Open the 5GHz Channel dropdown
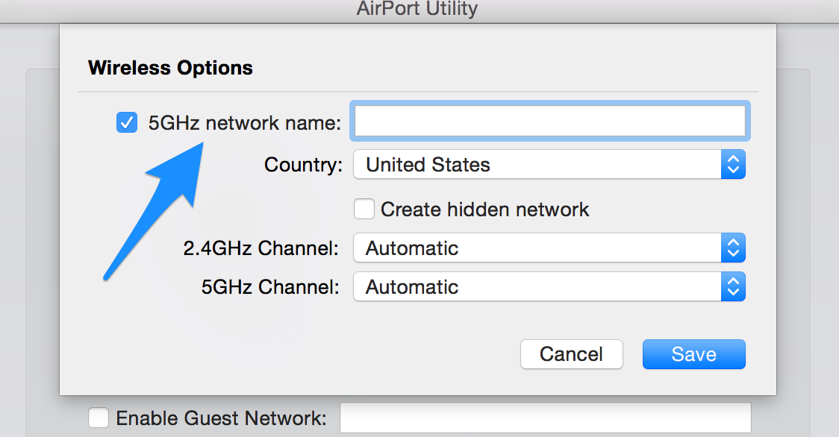839x437 pixels. pos(549,286)
